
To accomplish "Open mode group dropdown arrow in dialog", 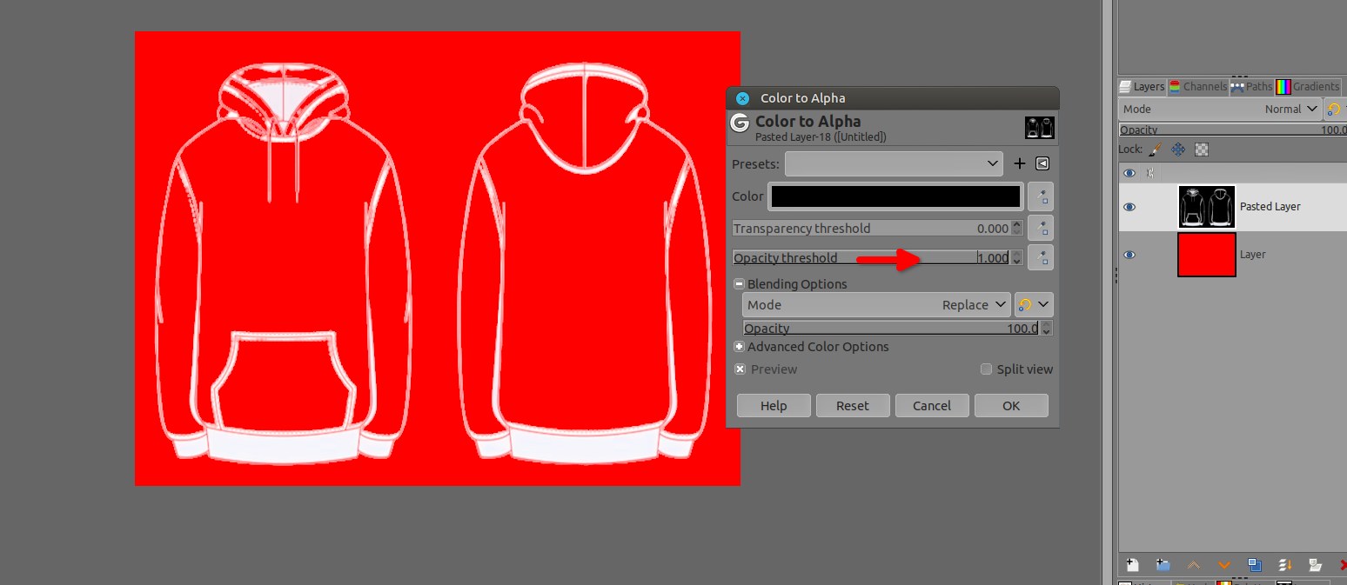I will coord(1043,305).
